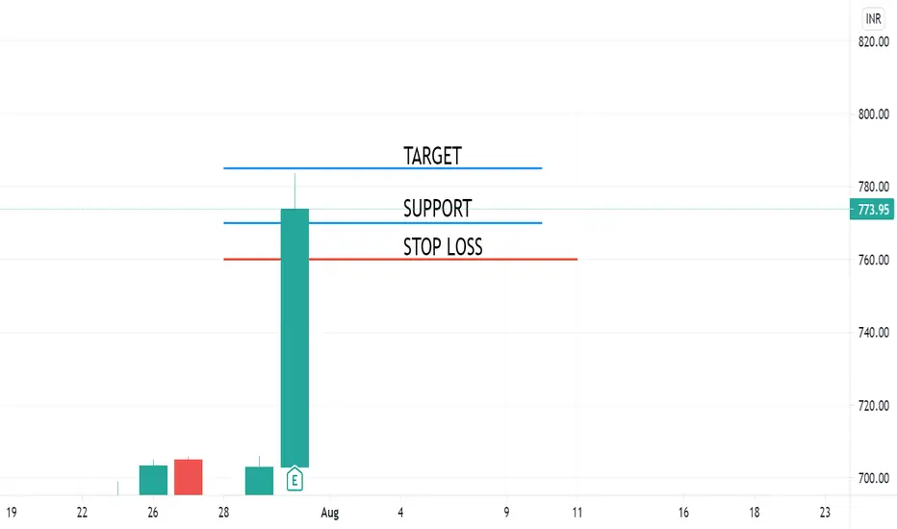
Task: Click the SUPPORT text label
Action: 438,208
